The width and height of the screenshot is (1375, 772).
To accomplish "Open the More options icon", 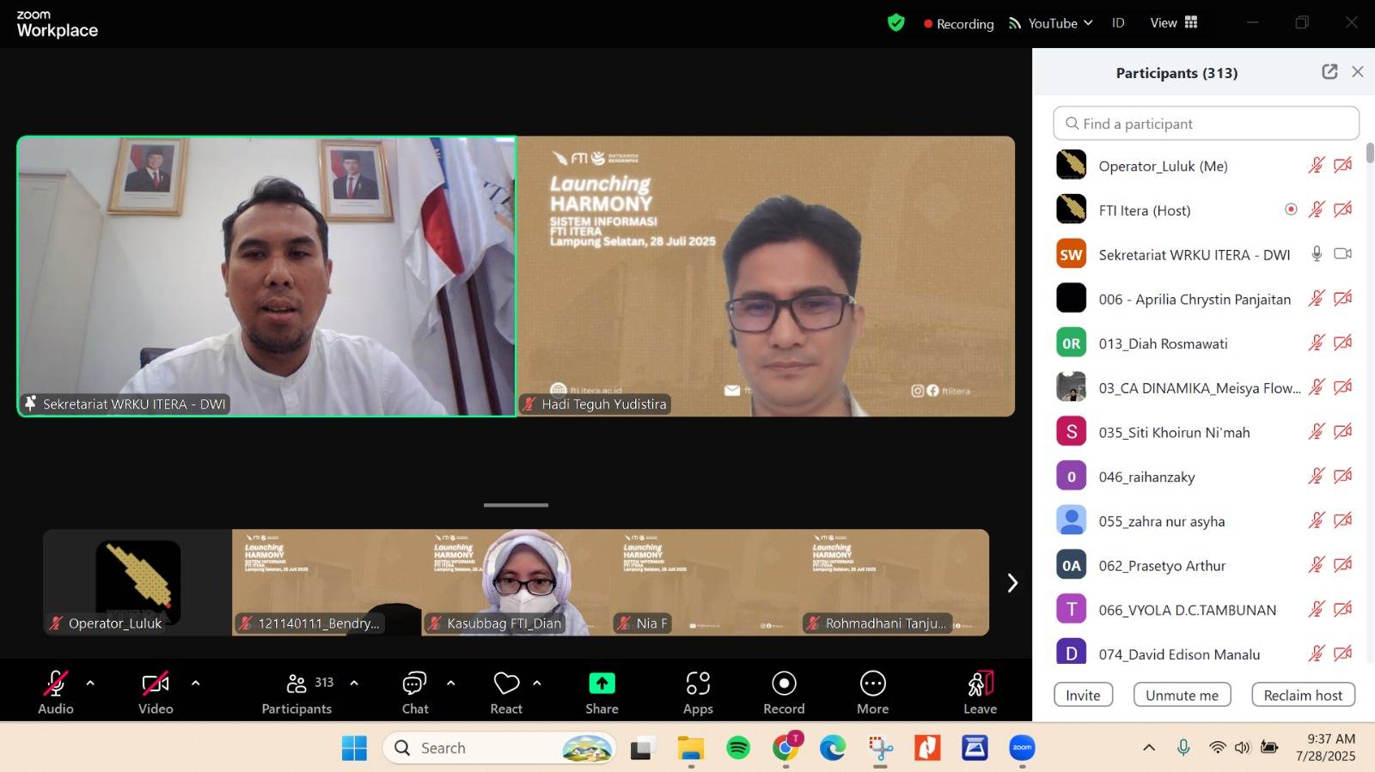I will coord(872,684).
